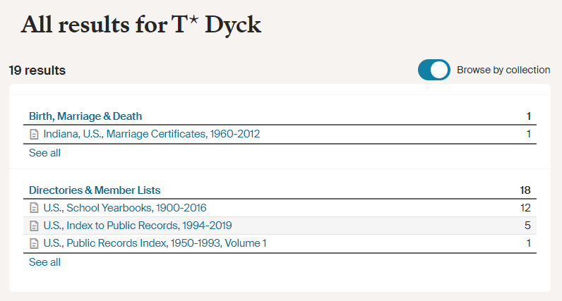The height and width of the screenshot is (301, 562).
Task: Open the Directories & Member Lists category
Action: pos(95,190)
